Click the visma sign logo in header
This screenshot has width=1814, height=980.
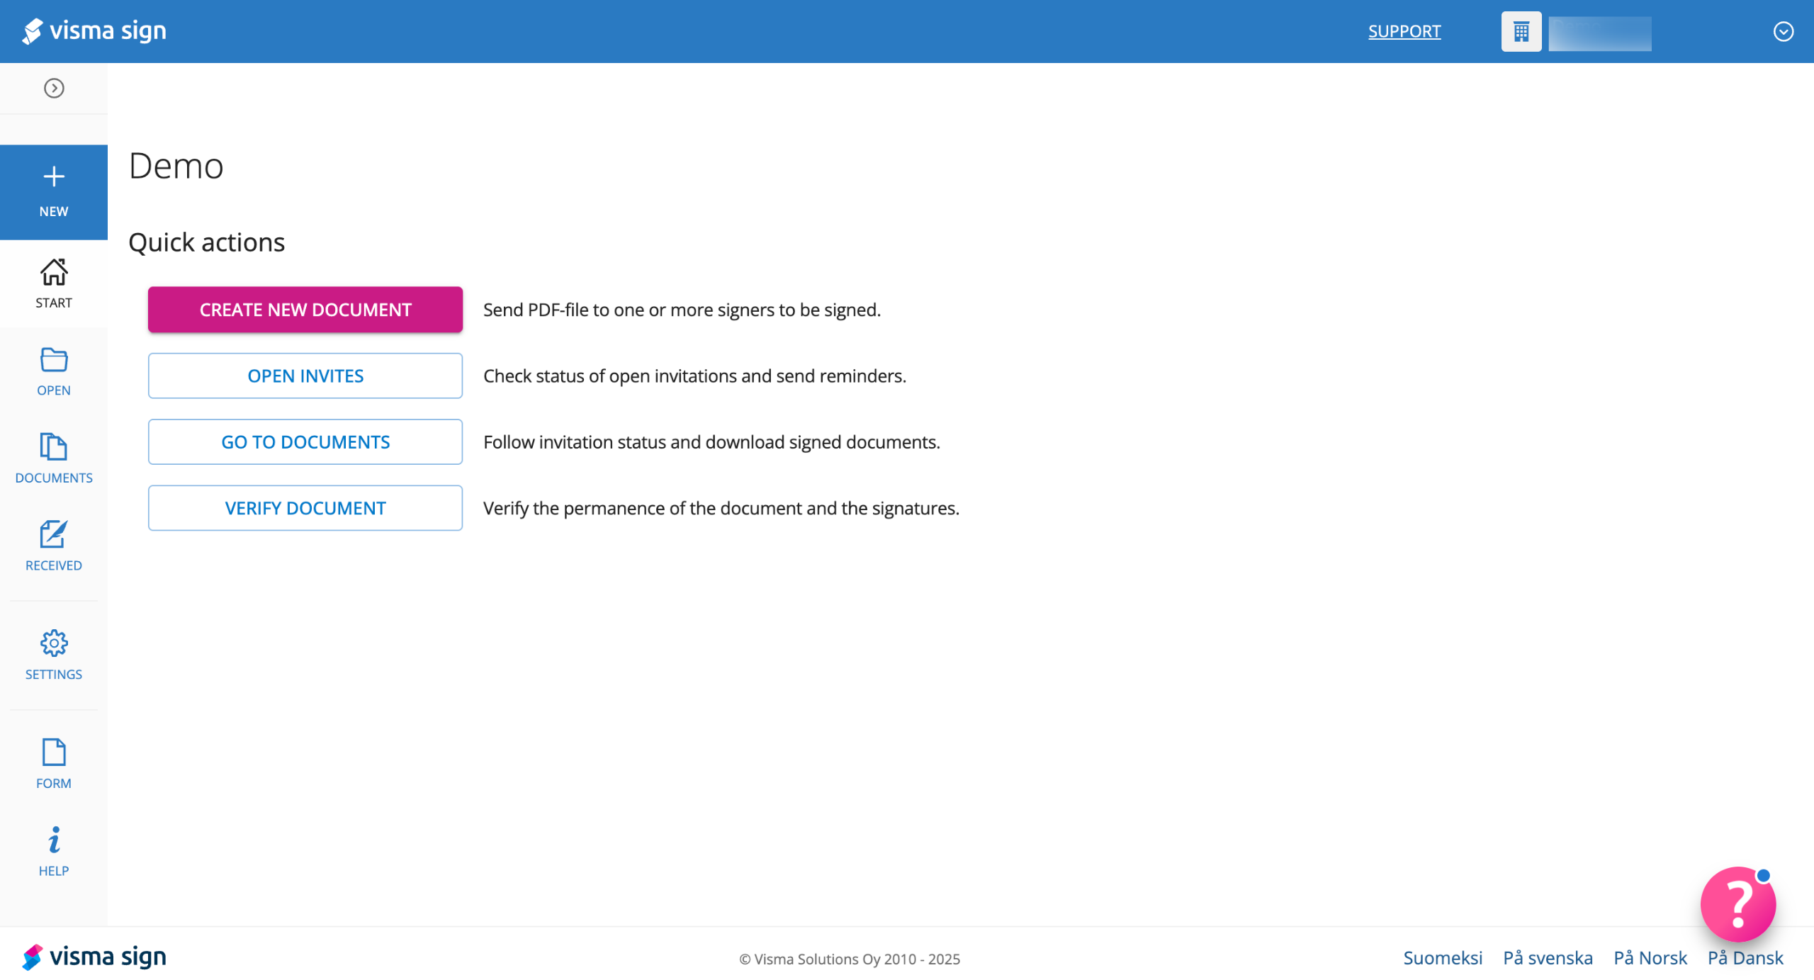pyautogui.click(x=94, y=31)
